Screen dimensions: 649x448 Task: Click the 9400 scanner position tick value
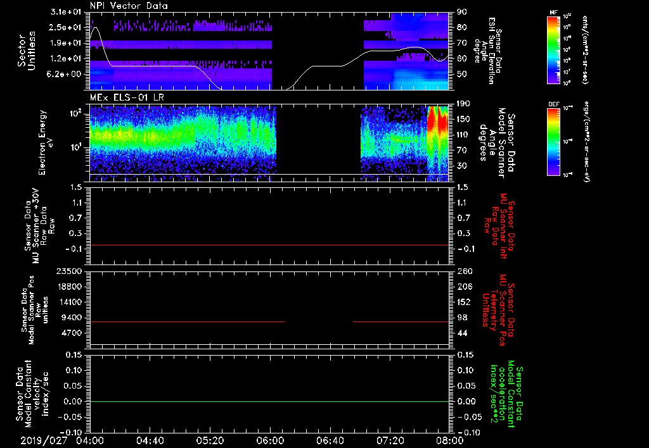pyautogui.click(x=72, y=318)
